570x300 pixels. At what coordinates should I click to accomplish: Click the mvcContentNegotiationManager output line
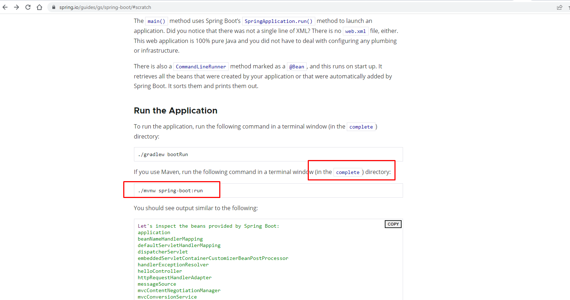coord(179,290)
